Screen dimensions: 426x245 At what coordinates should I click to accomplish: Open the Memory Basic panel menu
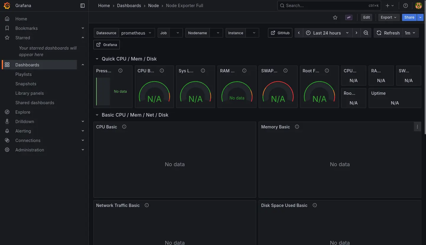(x=417, y=127)
